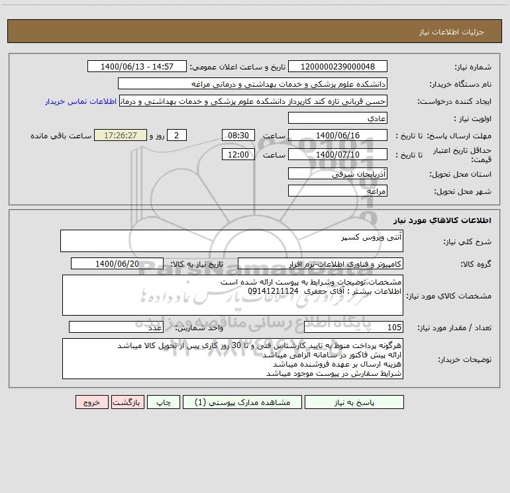Click the ایجاد کننده درخواست label

point(454,102)
